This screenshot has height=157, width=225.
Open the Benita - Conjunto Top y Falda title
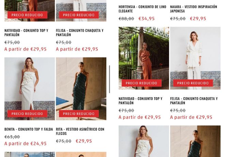point(29,129)
